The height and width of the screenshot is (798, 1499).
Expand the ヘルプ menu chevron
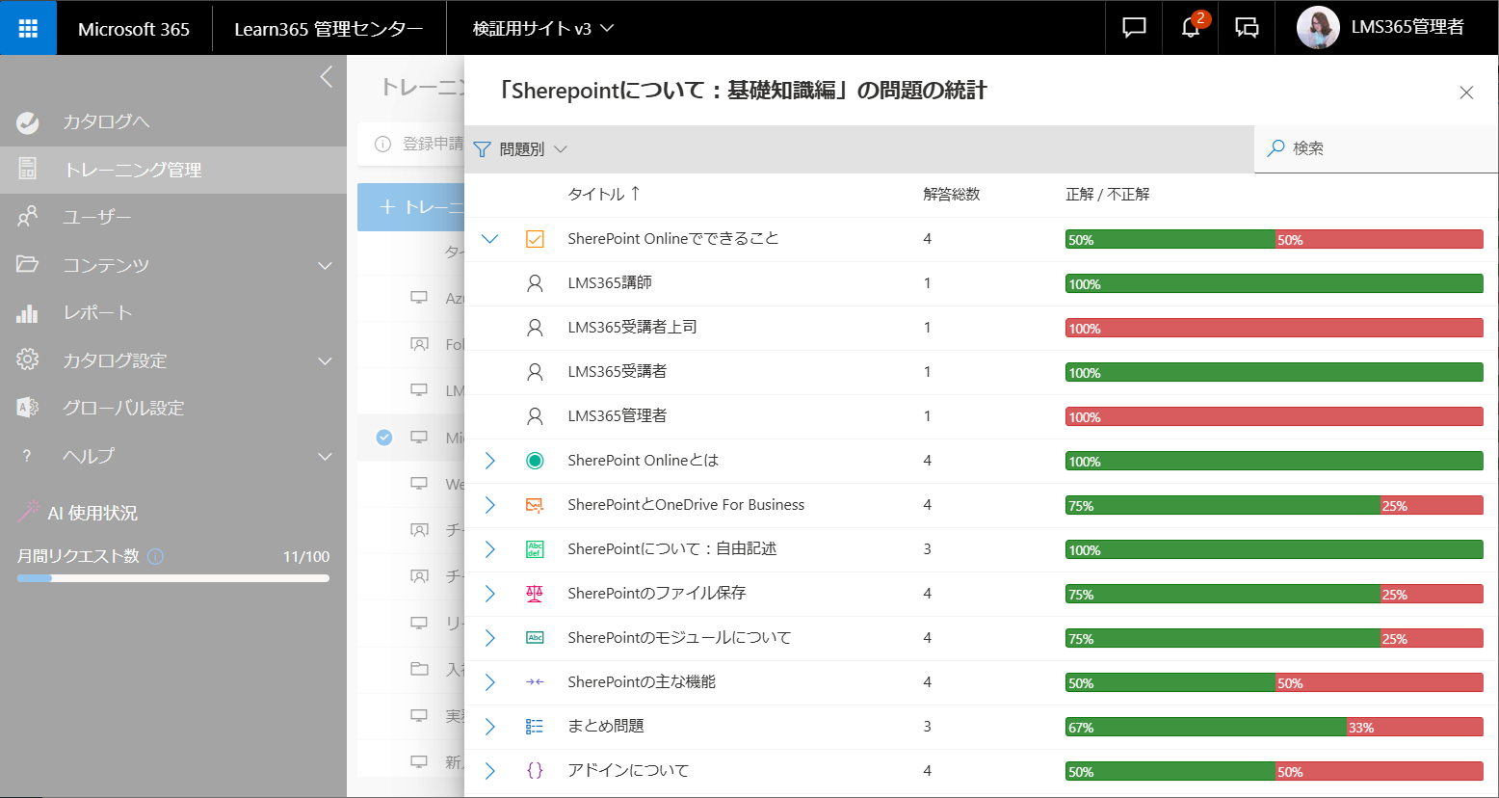pyautogui.click(x=326, y=456)
